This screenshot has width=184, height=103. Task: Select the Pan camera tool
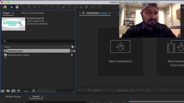[x=34, y=7]
